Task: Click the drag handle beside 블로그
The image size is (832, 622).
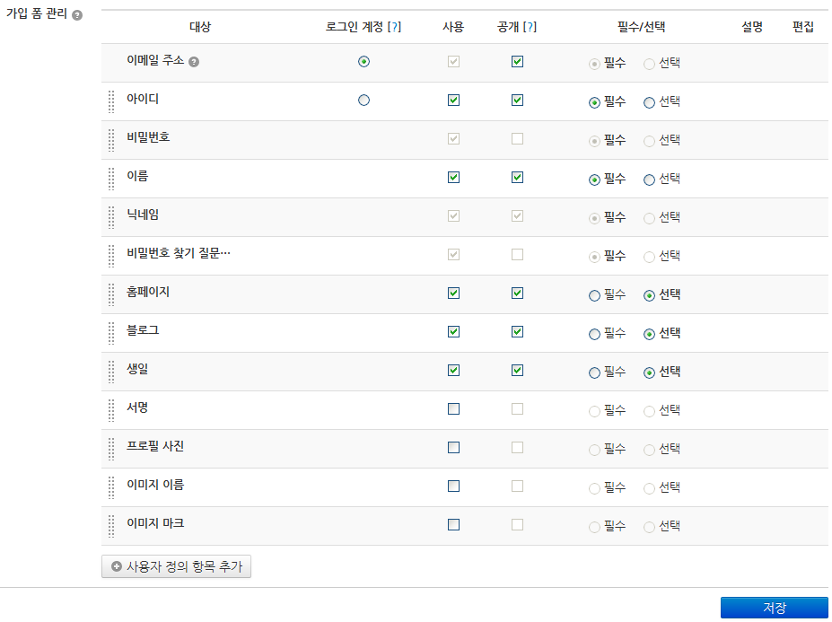Action: point(110,332)
